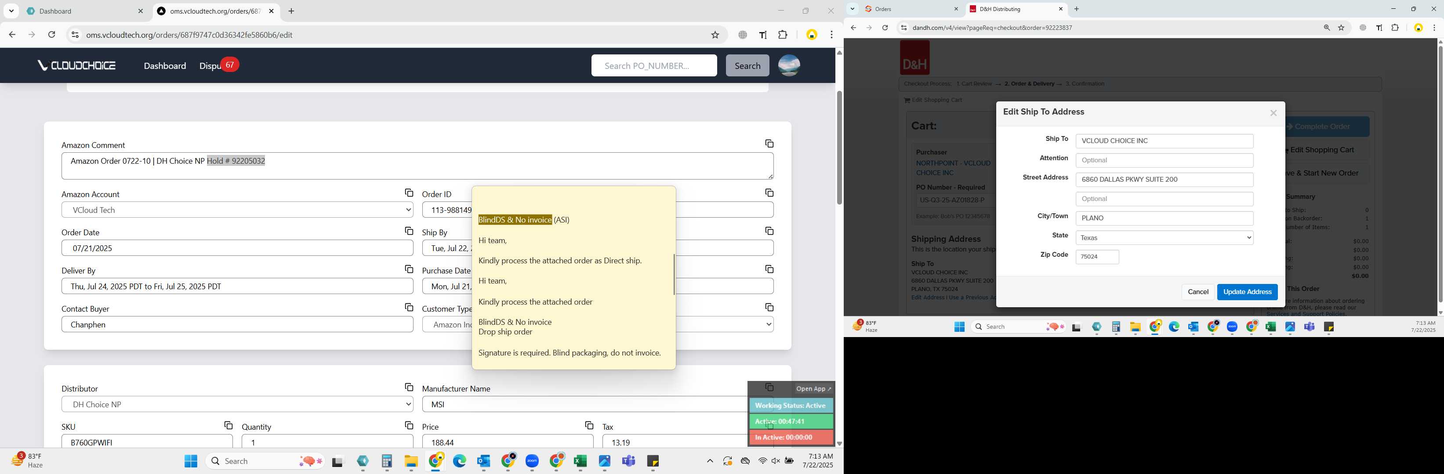Open Excel from the Windows taskbar
Viewport: 1444px width, 474px height.
click(x=580, y=461)
